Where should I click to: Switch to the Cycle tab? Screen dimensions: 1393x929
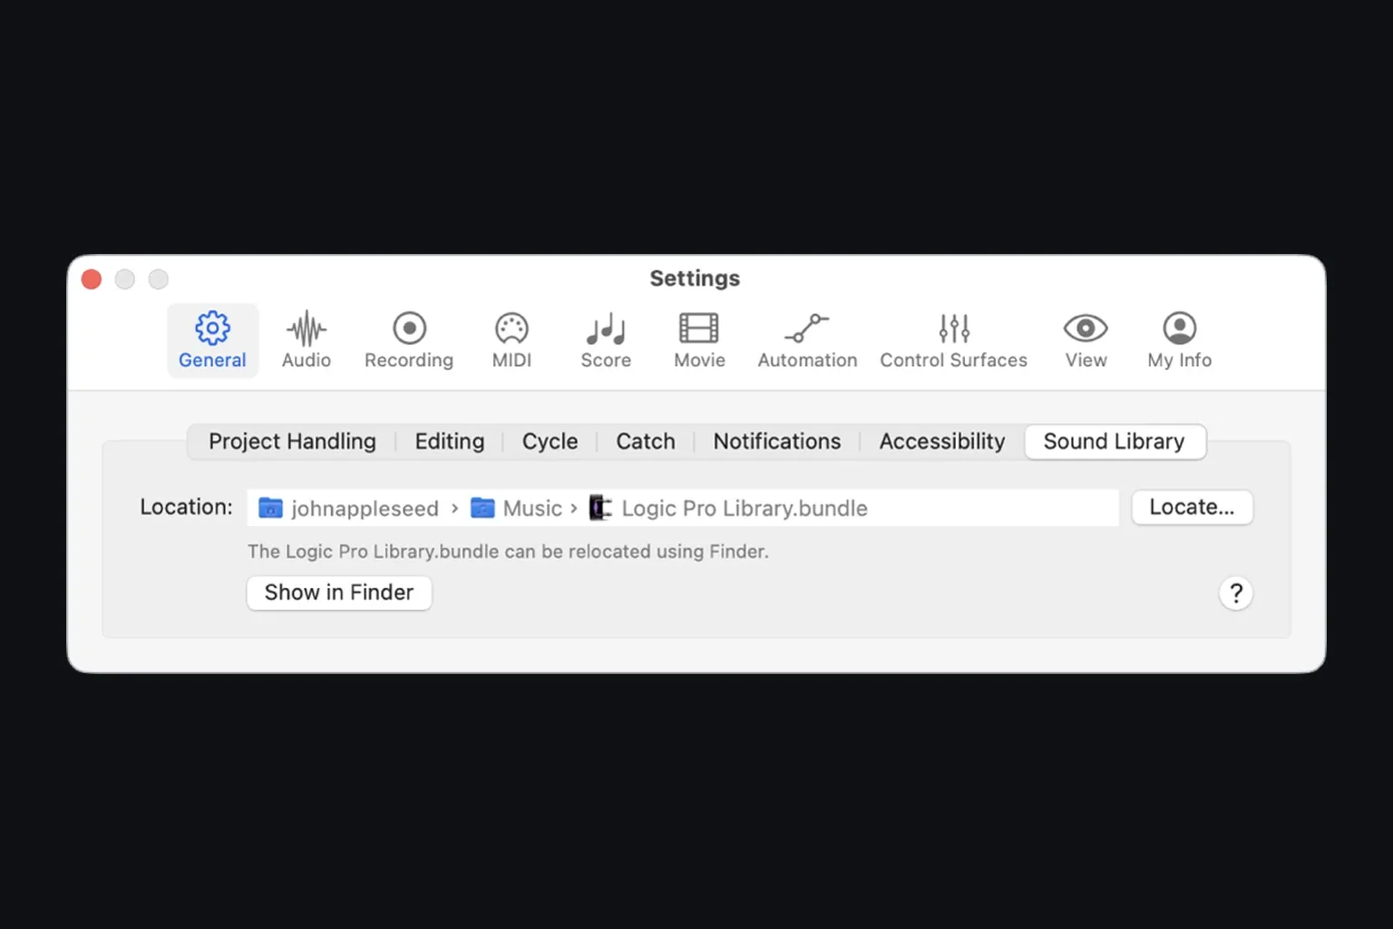(550, 442)
